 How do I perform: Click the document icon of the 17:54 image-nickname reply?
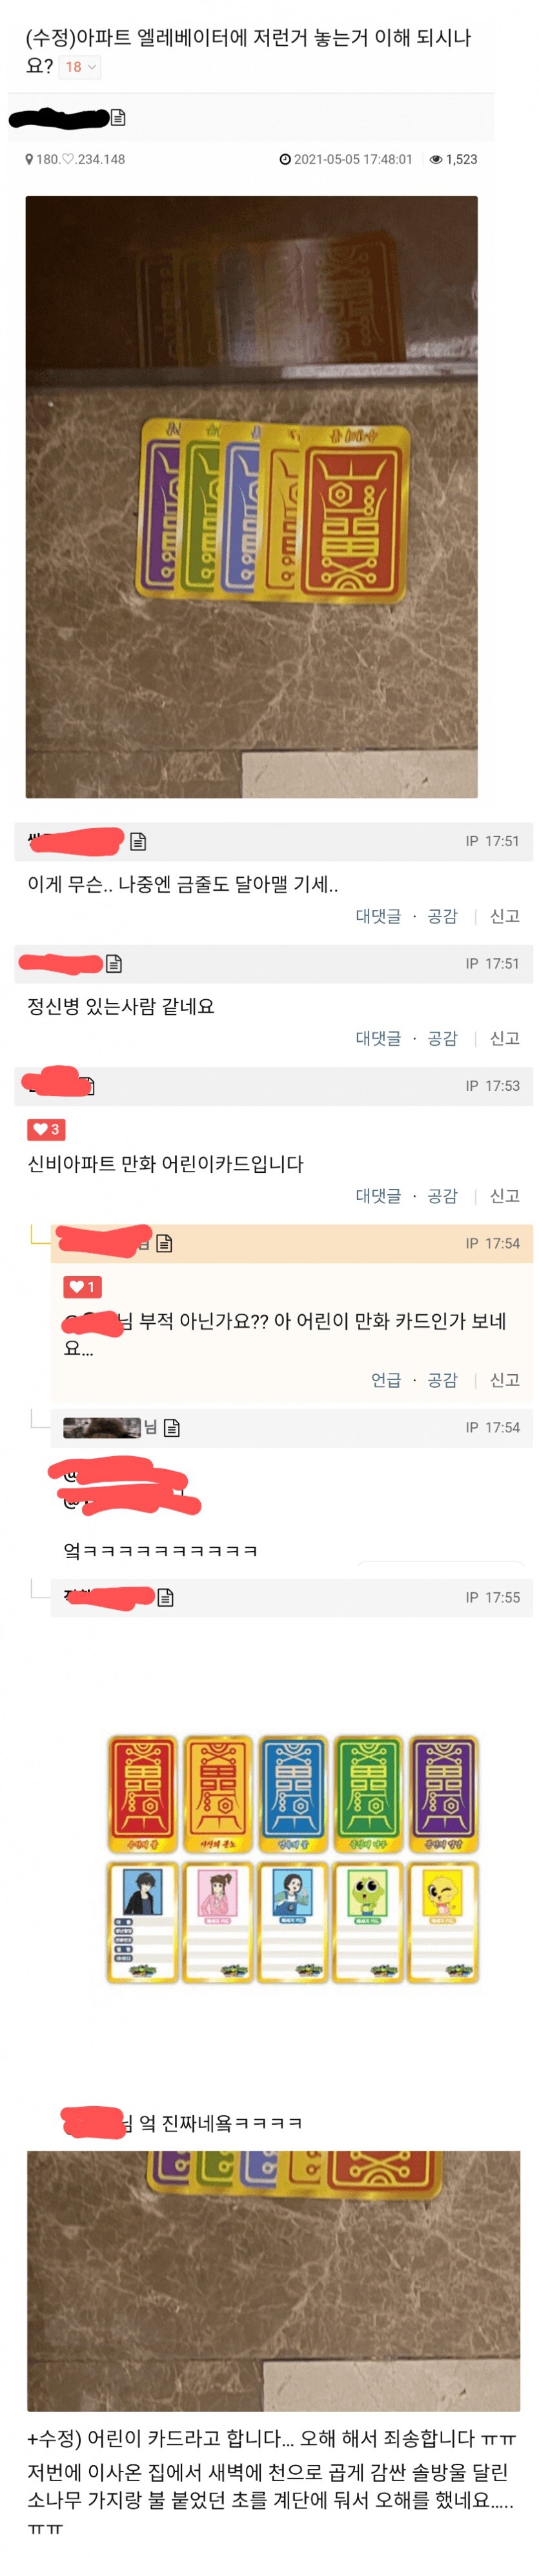point(172,1428)
